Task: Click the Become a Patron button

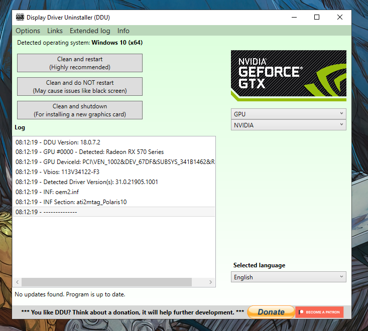Action: click(x=319, y=312)
